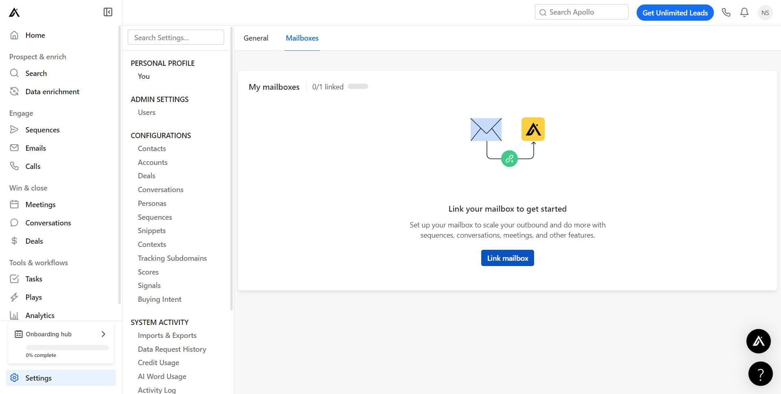Open the help button bottom right
The width and height of the screenshot is (781, 394).
click(x=761, y=373)
